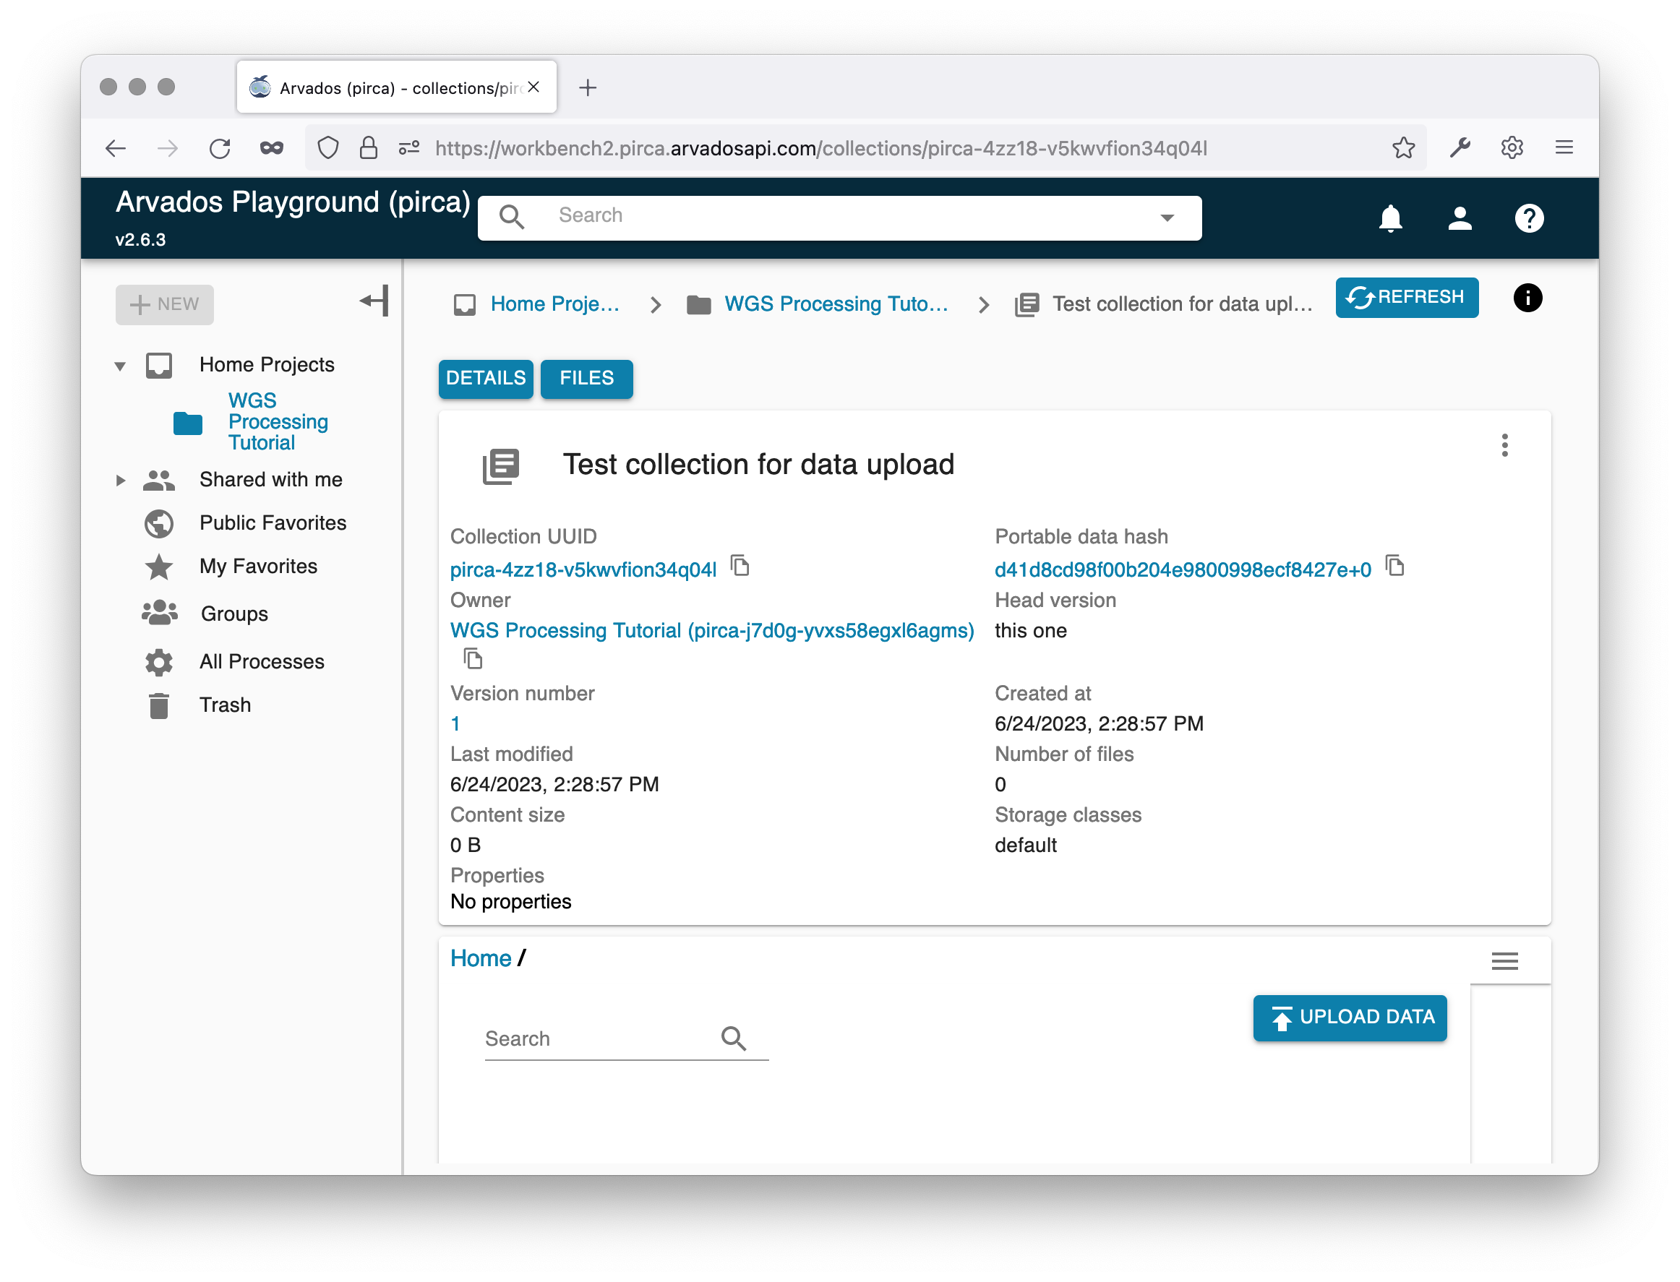Toggle the DETAILS panel tab

[x=486, y=379]
